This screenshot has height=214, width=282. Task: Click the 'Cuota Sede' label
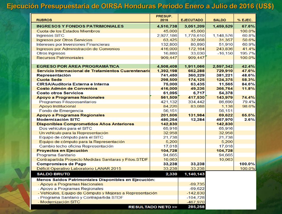(49, 79)
